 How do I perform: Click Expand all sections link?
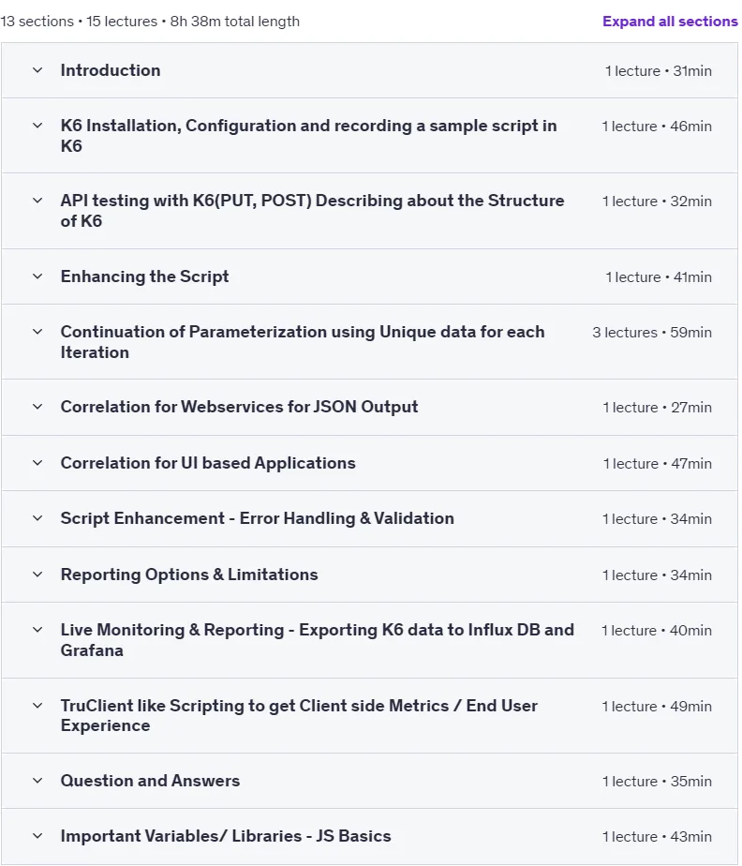point(670,22)
